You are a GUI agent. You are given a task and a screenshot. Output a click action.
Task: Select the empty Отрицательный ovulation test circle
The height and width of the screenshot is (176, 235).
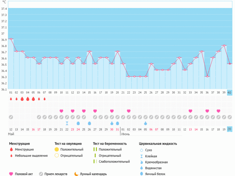56,156
